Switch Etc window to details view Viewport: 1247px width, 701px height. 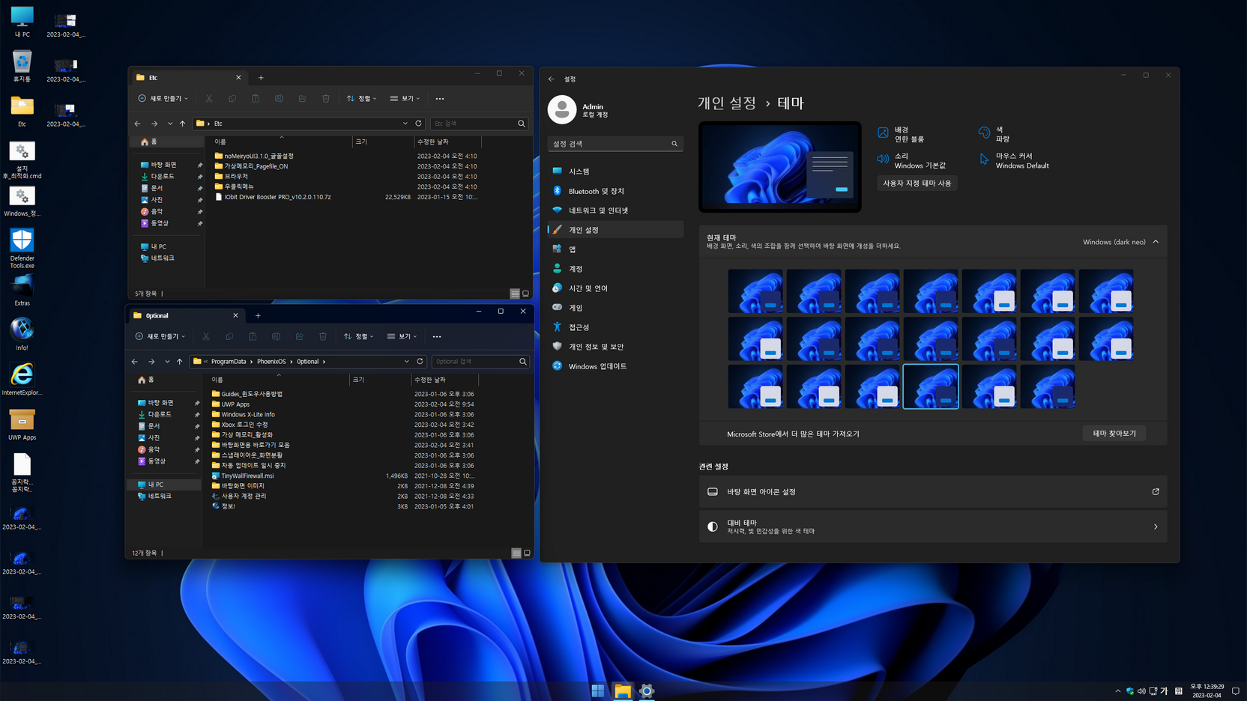(515, 294)
